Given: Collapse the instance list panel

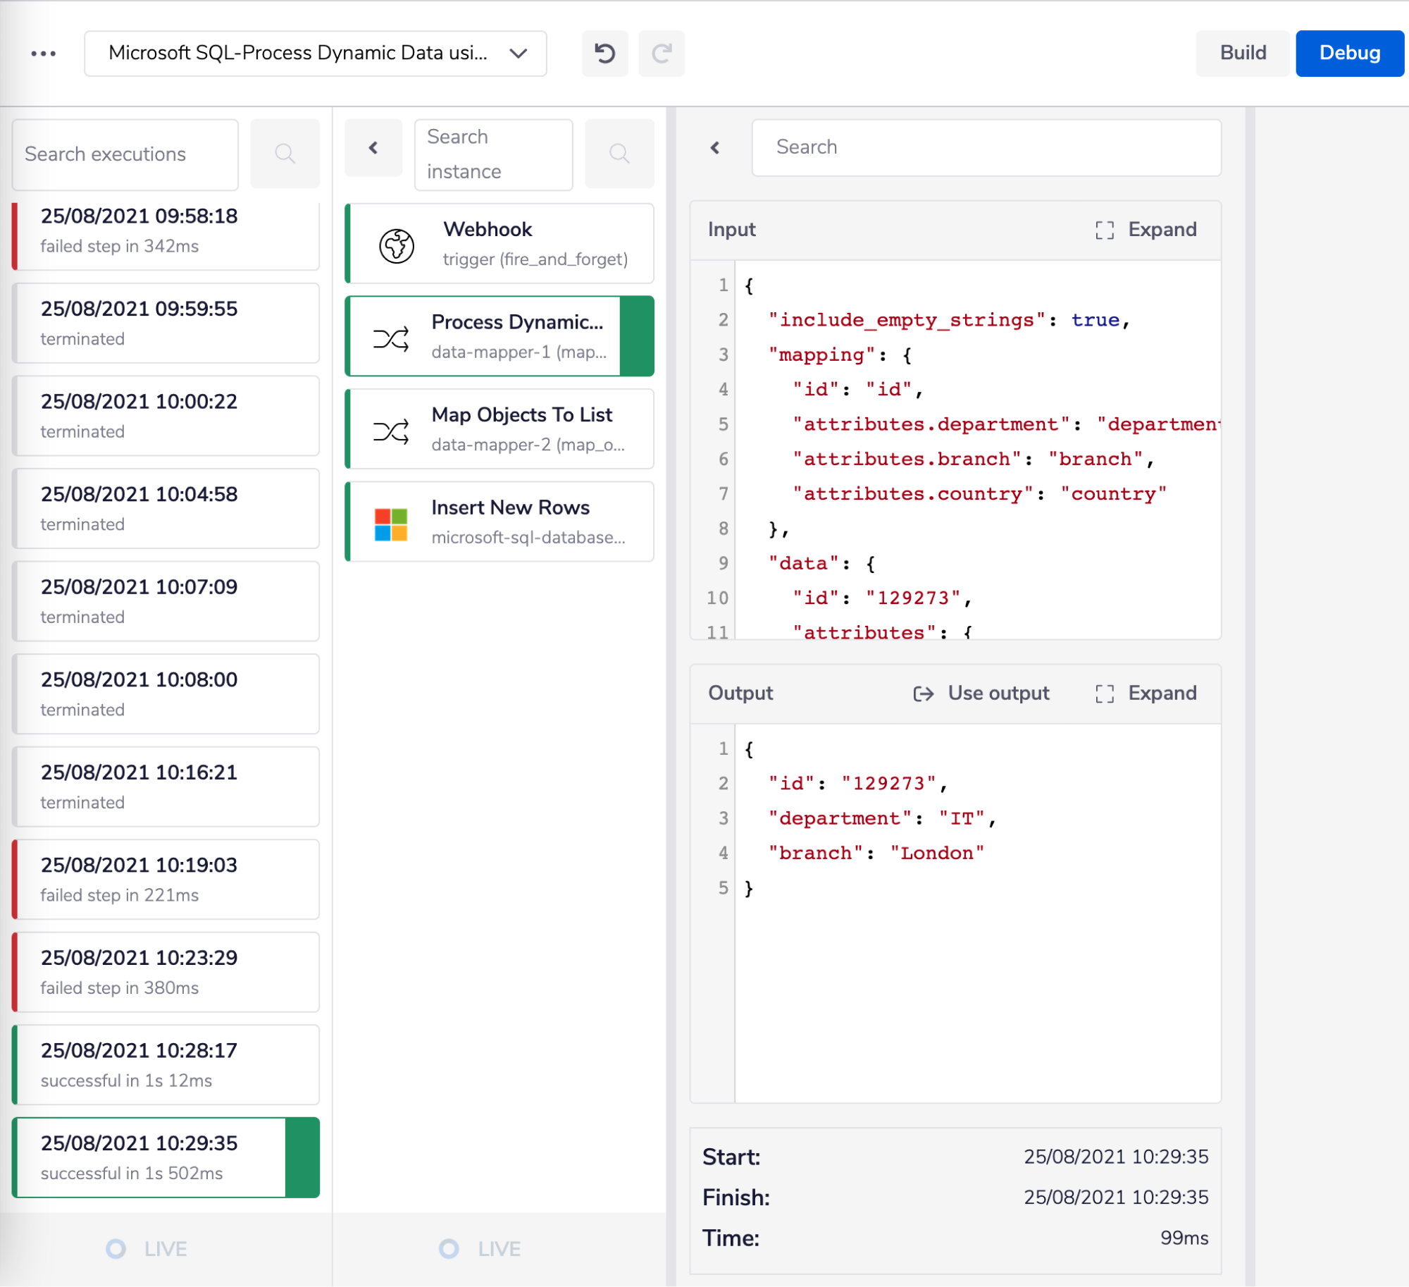Looking at the screenshot, I should (x=373, y=148).
